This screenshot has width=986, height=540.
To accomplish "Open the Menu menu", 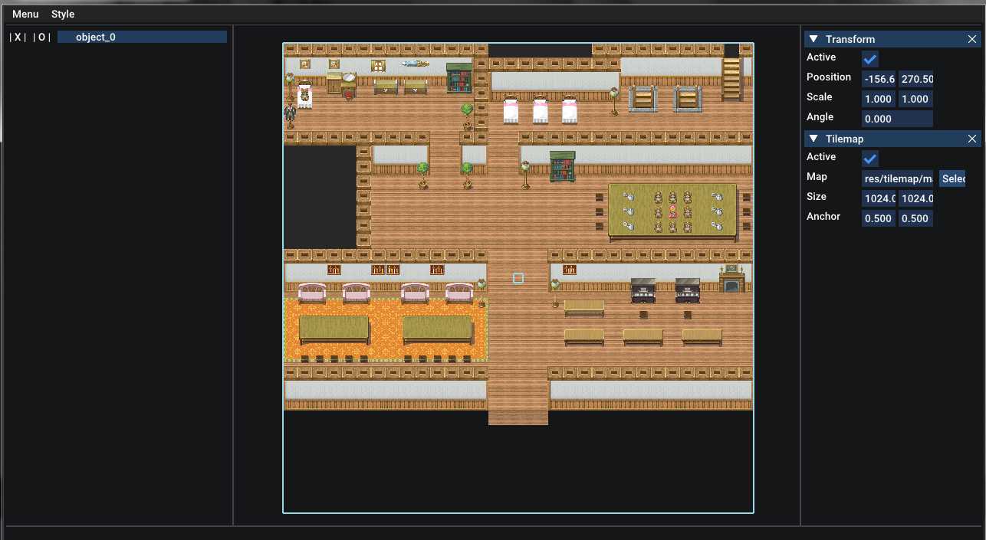I will (25, 14).
